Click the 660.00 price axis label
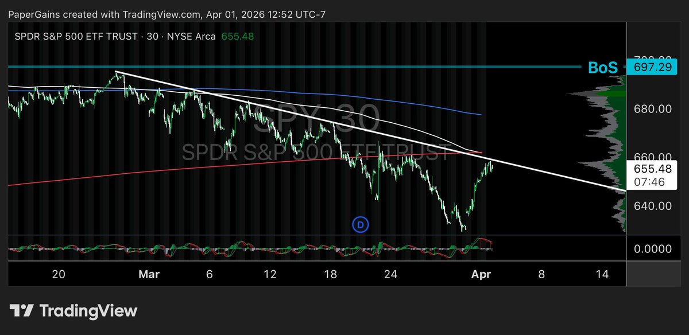 point(653,157)
